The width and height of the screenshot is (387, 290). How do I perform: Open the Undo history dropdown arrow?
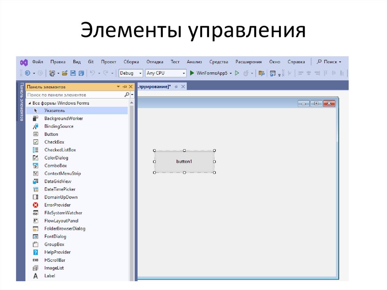click(99, 73)
